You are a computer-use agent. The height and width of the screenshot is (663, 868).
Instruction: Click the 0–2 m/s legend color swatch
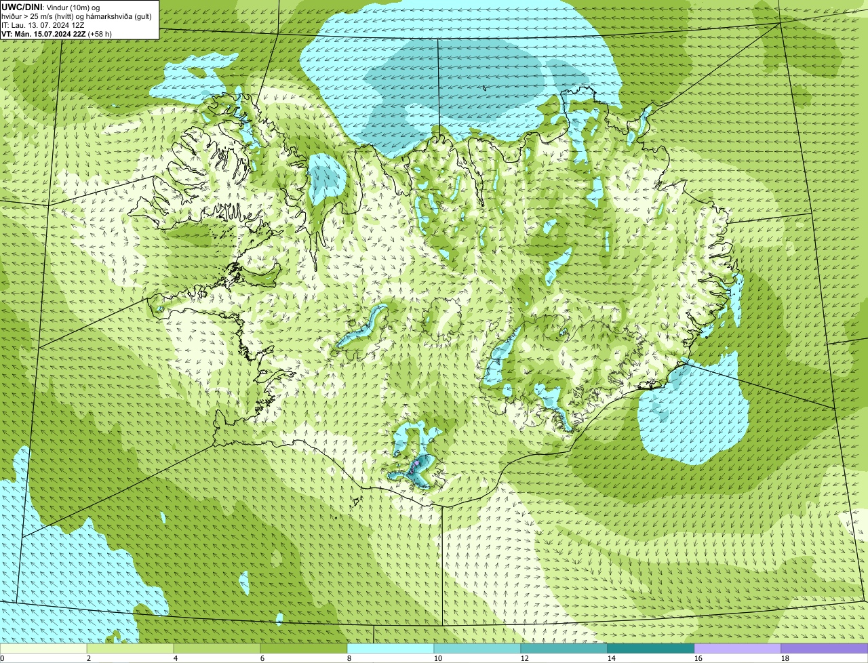[x=43, y=649]
